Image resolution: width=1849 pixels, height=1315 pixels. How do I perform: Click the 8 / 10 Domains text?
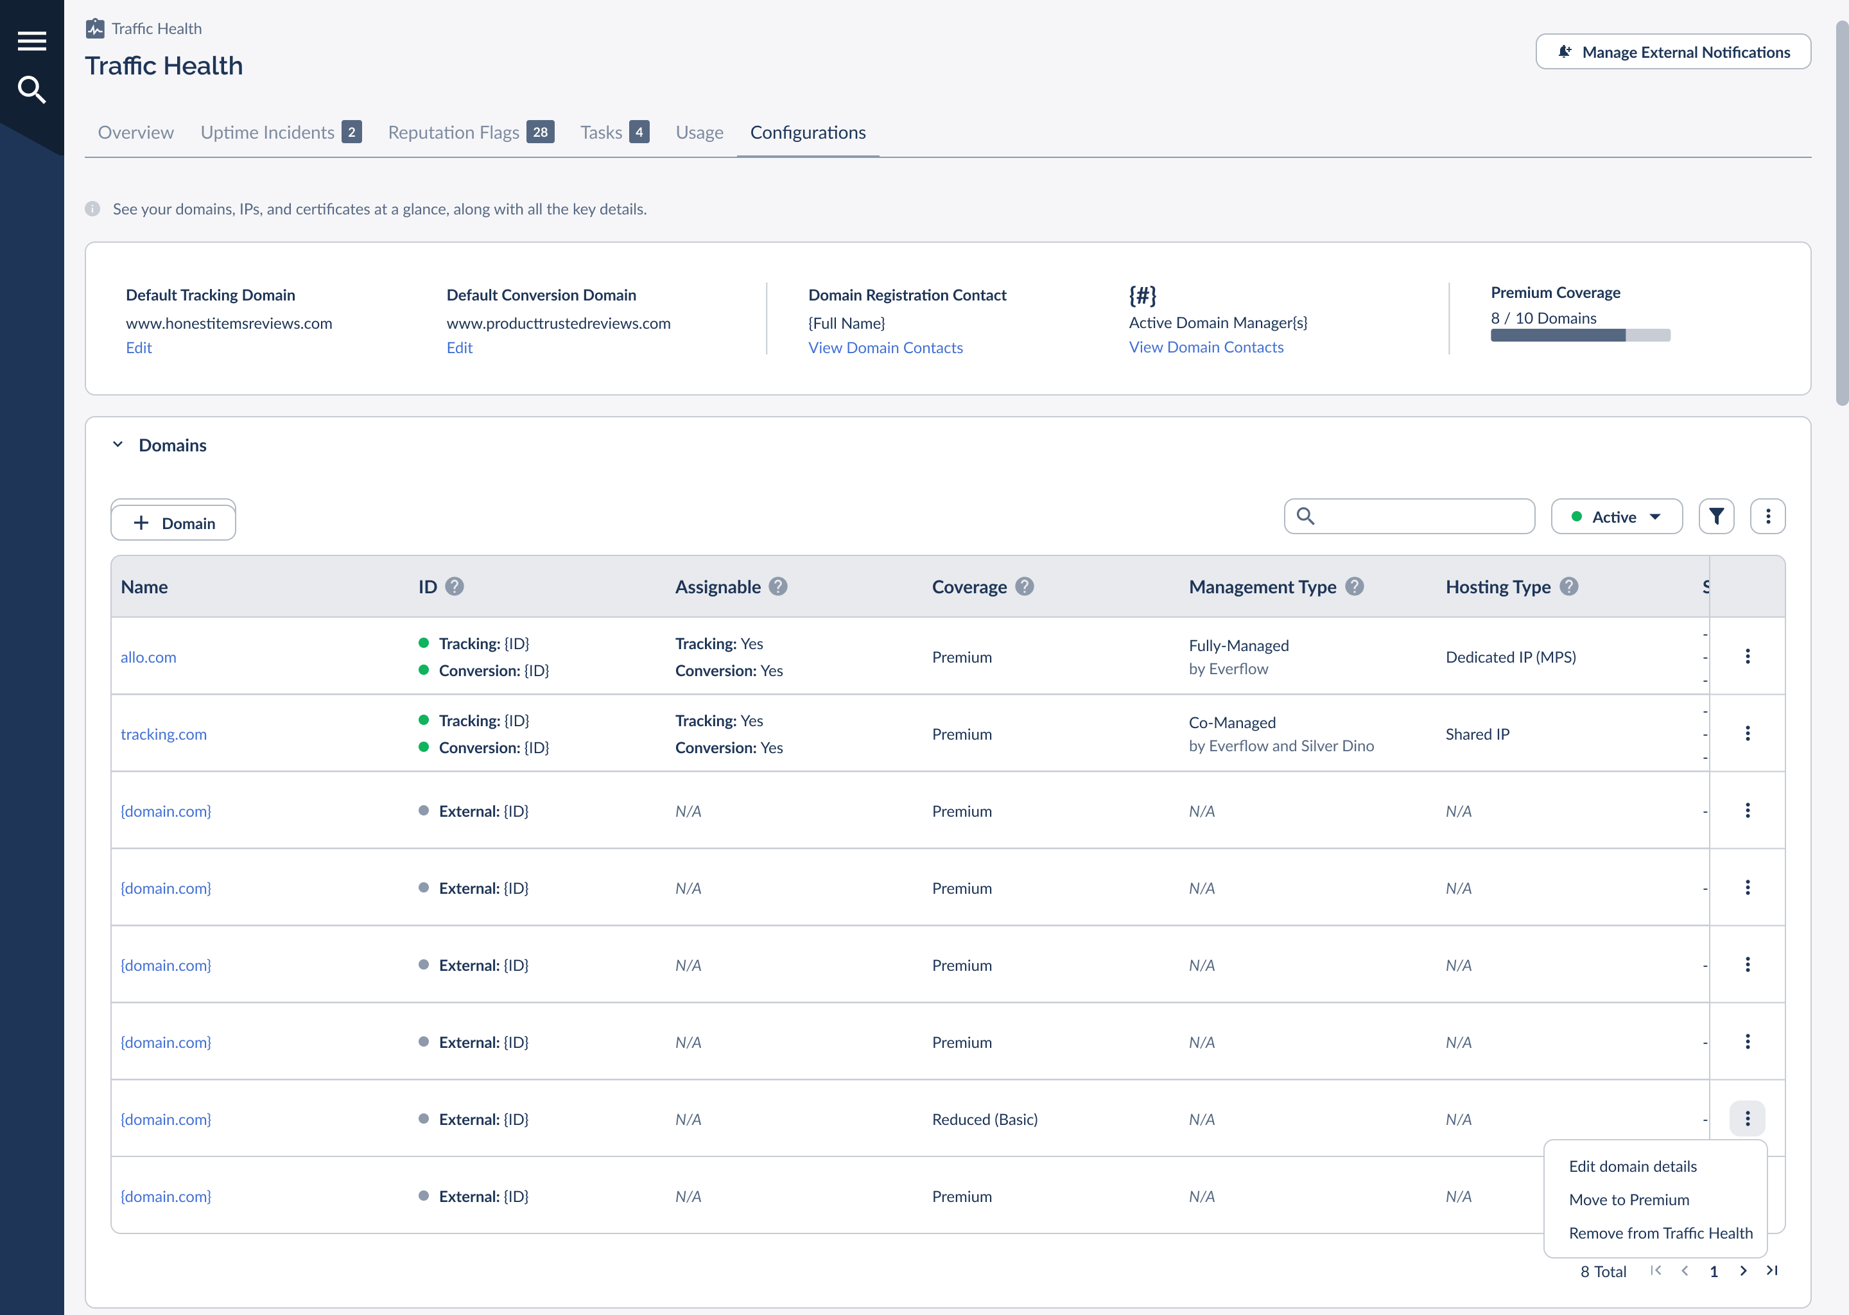point(1544,317)
